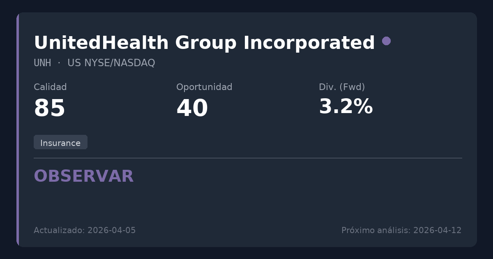
Task: Click the US country code
Action: pyautogui.click(x=74, y=63)
